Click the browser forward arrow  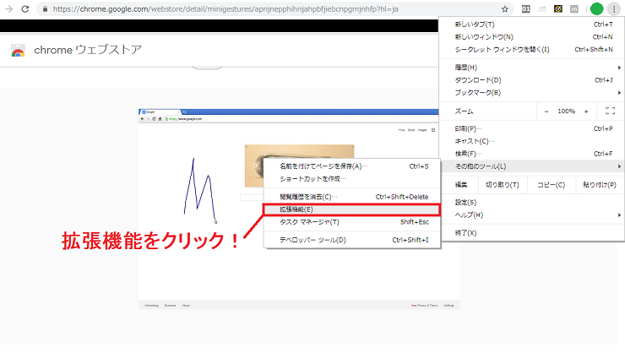[8, 8]
